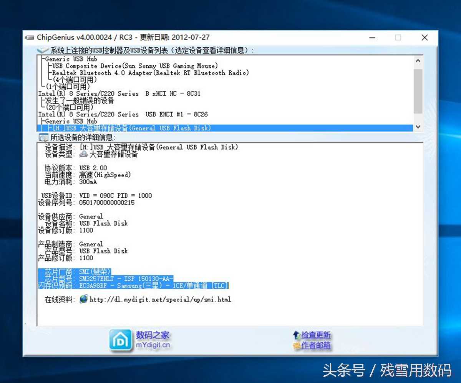The width and height of the screenshot is (461, 383).
Task: Click the 设备描述 value in the details pane
Action: pyautogui.click(x=159, y=147)
